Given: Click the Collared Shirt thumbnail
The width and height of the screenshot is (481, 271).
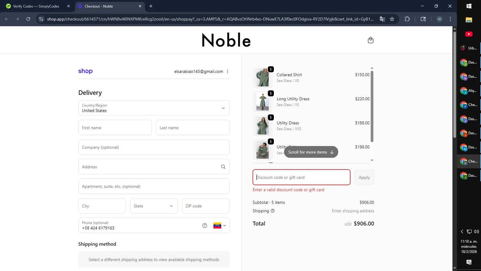Looking at the screenshot, I should [262, 77].
